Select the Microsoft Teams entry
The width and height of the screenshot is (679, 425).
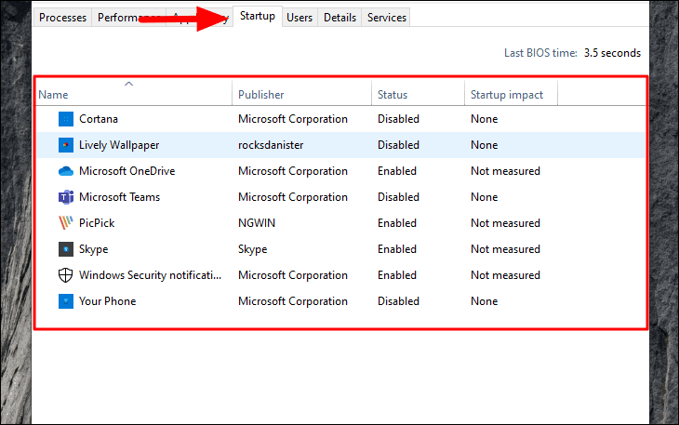(119, 197)
